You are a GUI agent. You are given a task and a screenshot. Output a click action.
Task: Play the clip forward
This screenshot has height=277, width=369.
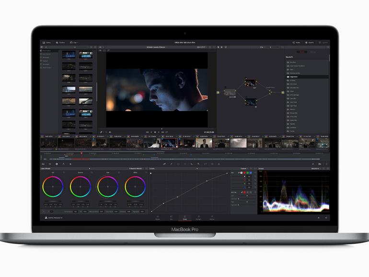pos(159,132)
